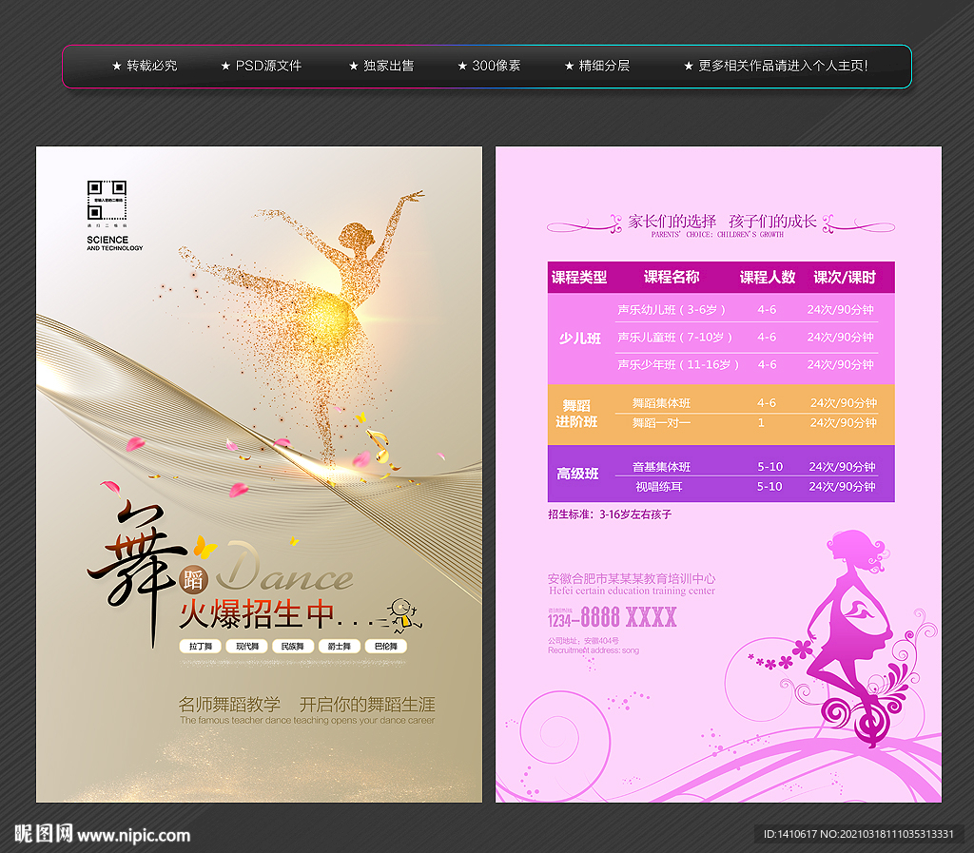The height and width of the screenshot is (853, 974).
Task: Click the yellow butterfly beside the 舞 character
Action: tap(205, 548)
